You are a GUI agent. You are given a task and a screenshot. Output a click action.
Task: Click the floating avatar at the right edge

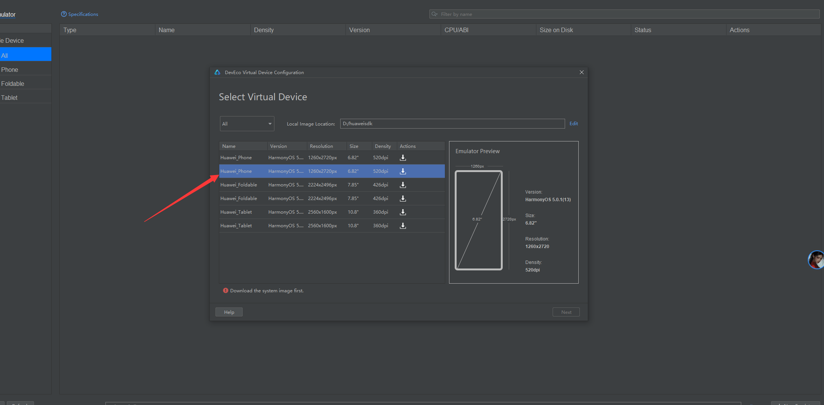[816, 260]
